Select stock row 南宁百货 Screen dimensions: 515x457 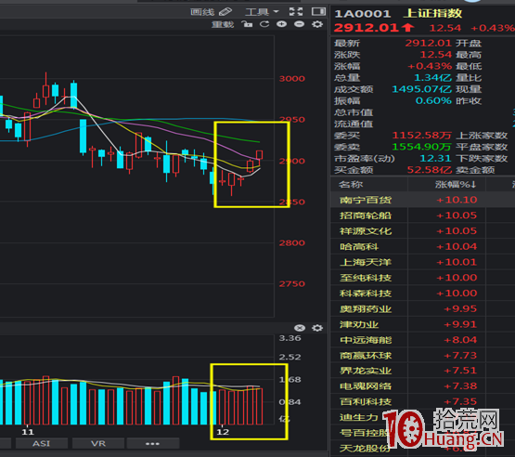click(422, 200)
